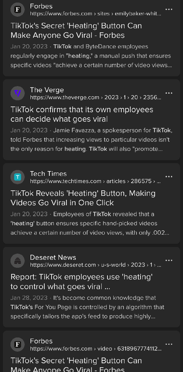Open three-dot menu for Forbes video result
The image size is (183, 372).
coord(169,344)
